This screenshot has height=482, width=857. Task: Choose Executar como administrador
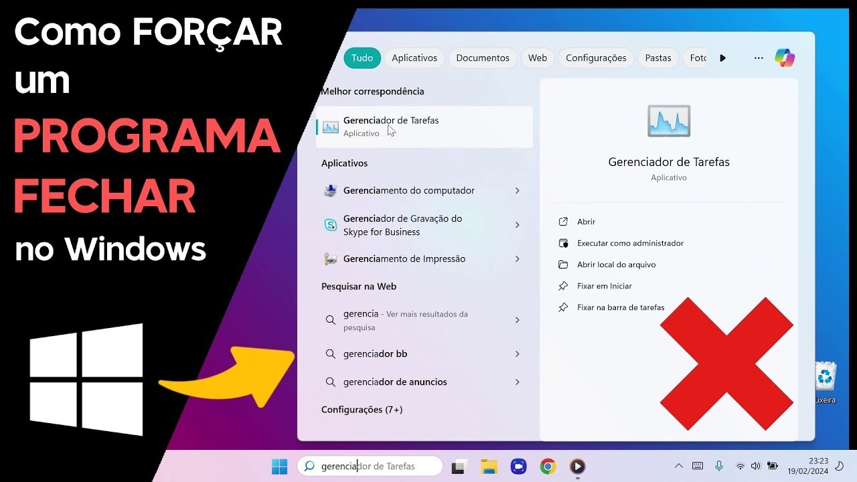click(630, 243)
